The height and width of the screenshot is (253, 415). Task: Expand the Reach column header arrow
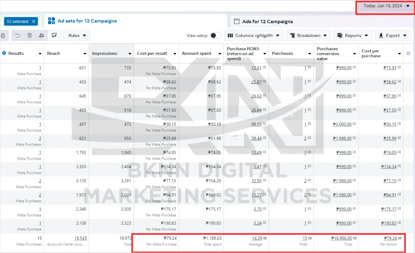pyautogui.click(x=85, y=54)
